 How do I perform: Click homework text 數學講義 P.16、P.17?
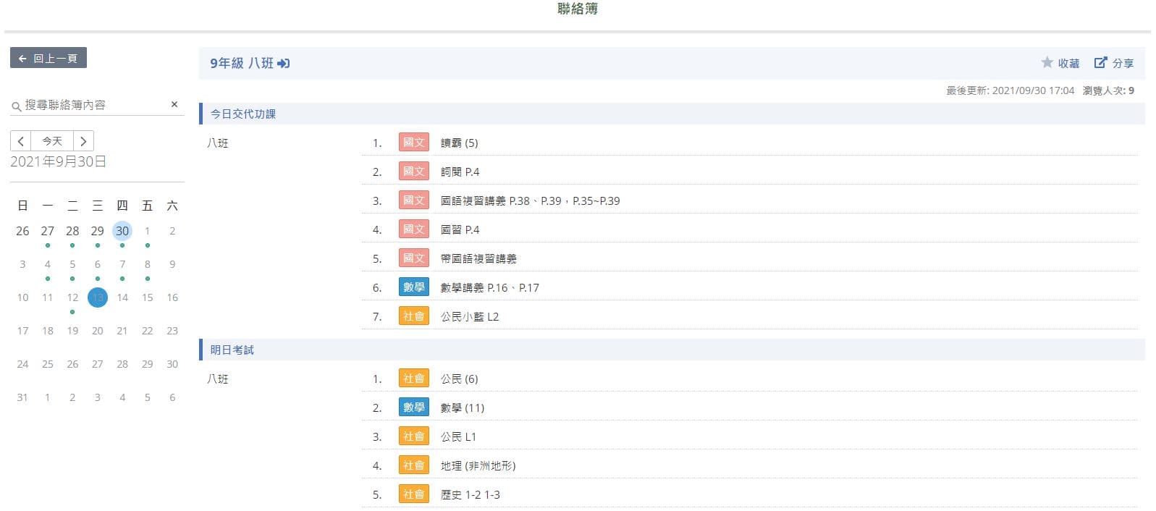coord(490,287)
